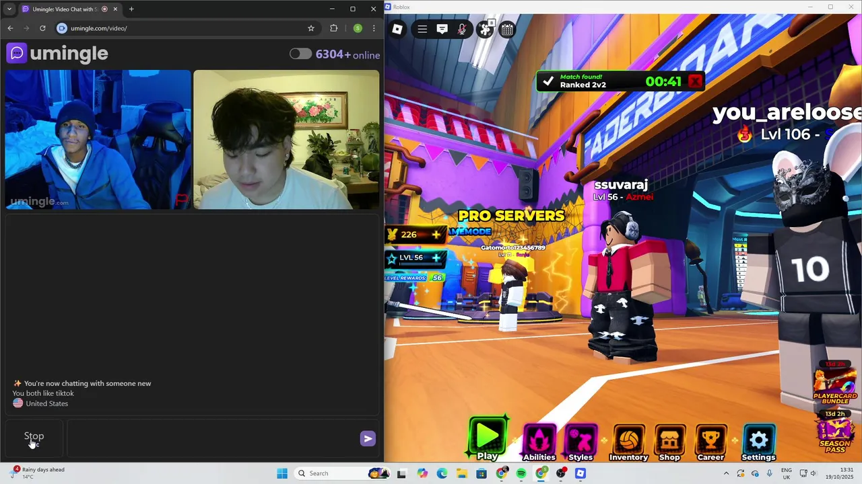Click the umingle logo
Image resolution: width=862 pixels, height=484 pixels.
(x=57, y=53)
